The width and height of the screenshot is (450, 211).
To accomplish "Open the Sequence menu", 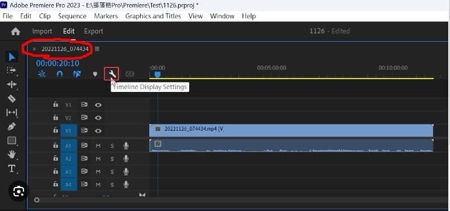I will point(72,16).
